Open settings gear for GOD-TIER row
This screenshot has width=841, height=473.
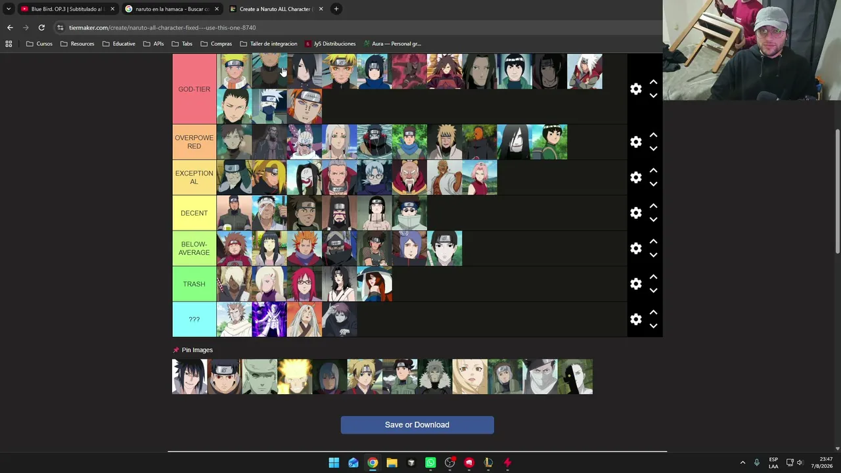[635, 89]
